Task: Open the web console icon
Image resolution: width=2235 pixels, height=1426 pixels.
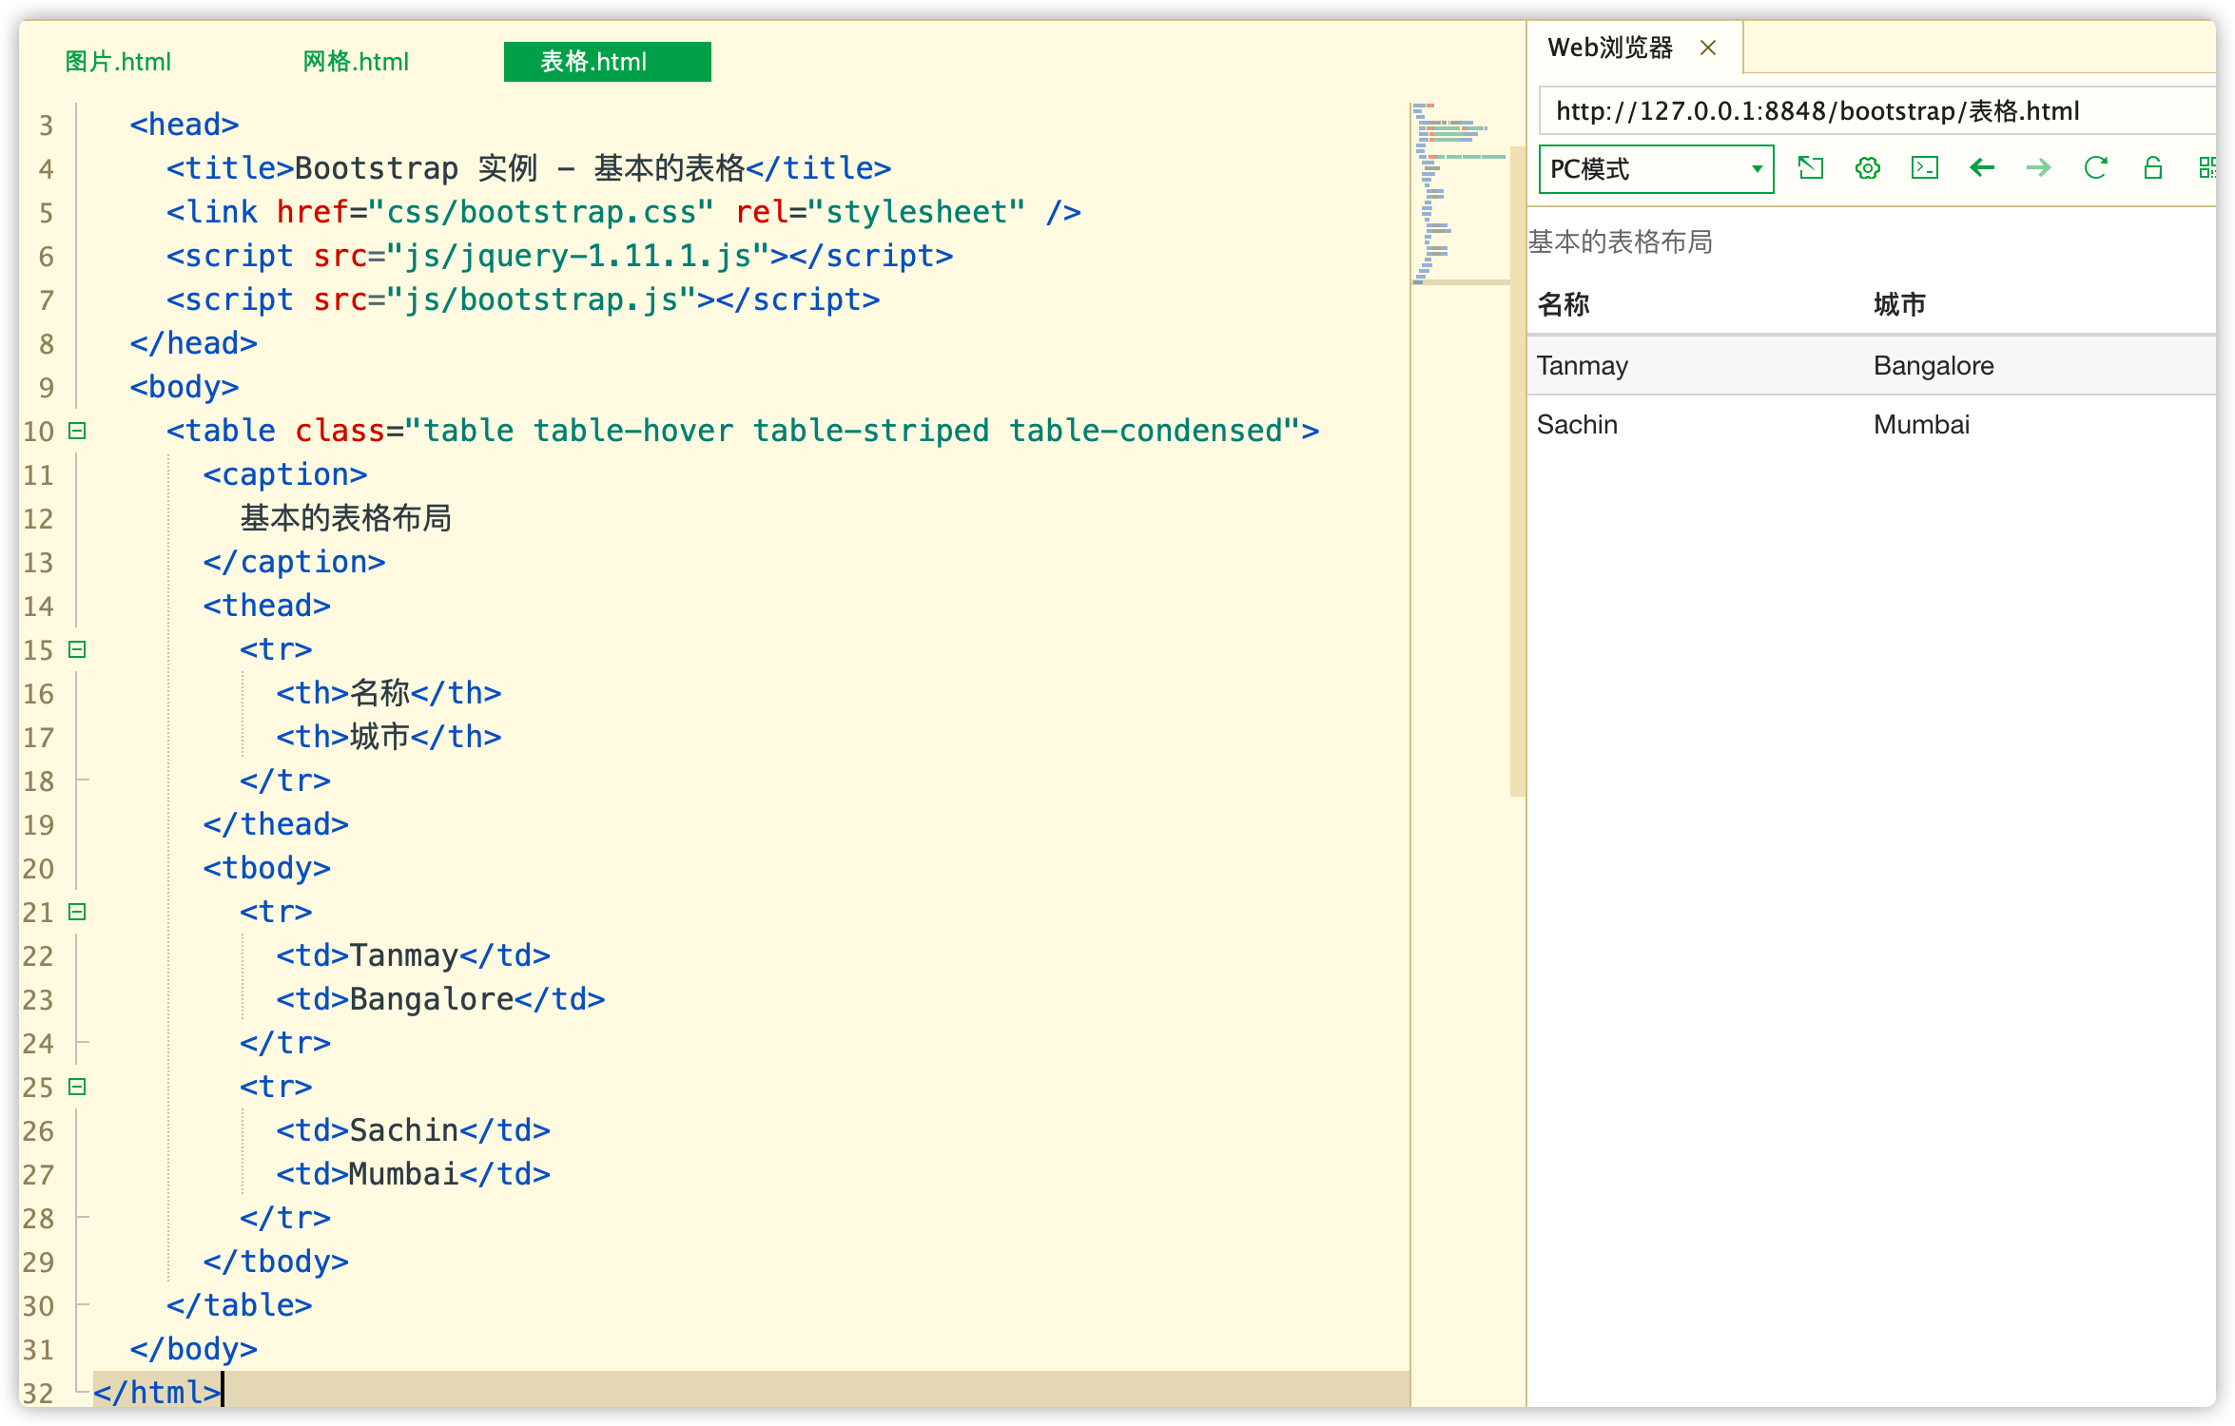Action: click(1925, 168)
